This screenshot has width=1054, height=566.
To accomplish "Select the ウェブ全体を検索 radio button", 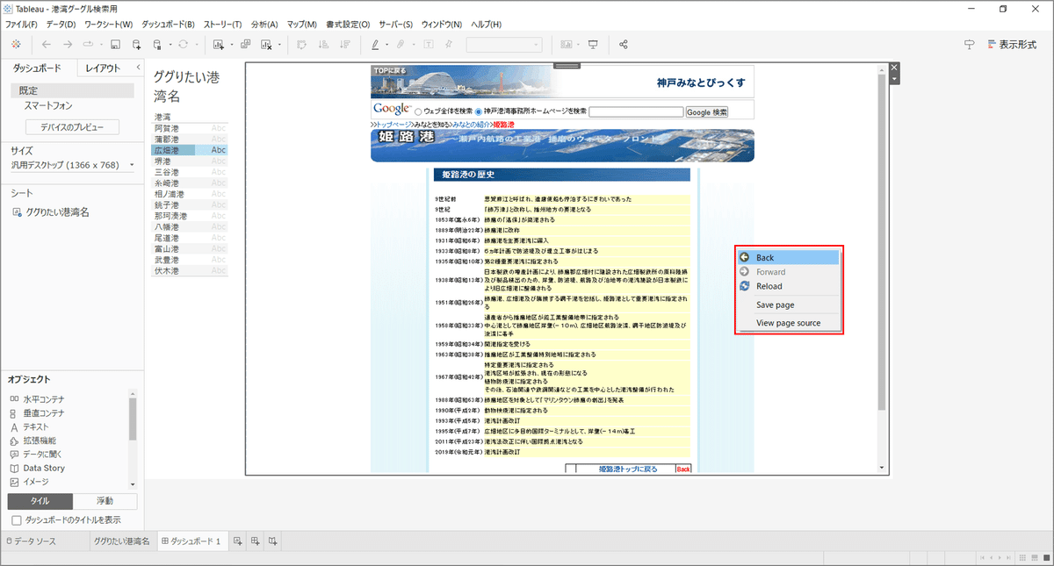I will [418, 111].
